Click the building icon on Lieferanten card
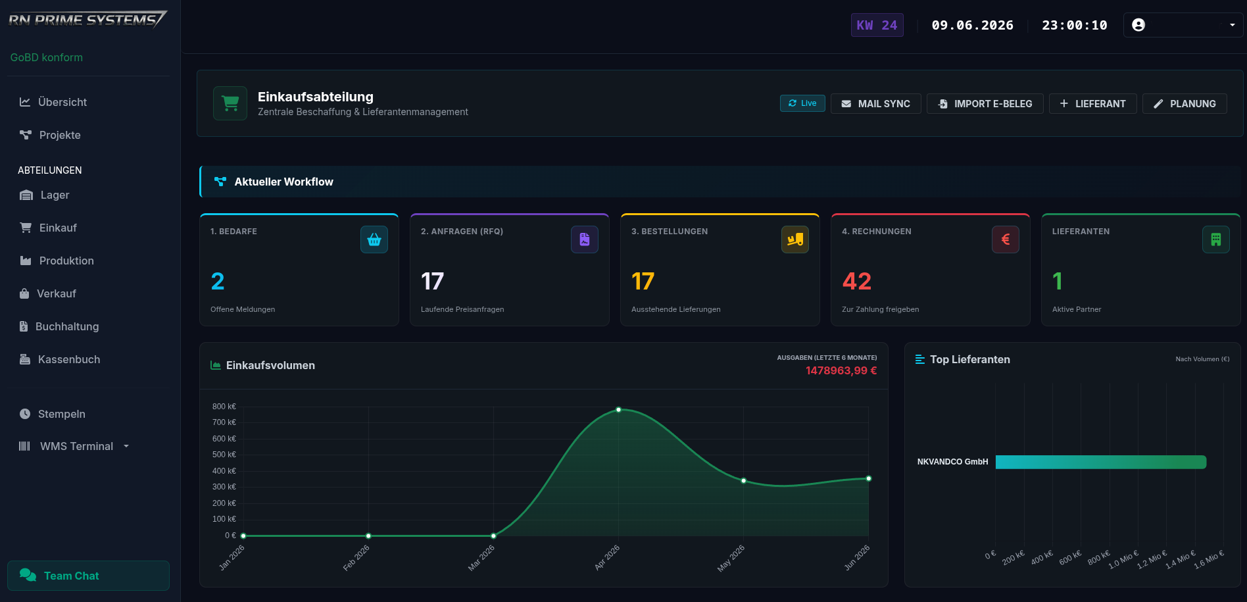This screenshot has width=1247, height=602. (x=1216, y=239)
